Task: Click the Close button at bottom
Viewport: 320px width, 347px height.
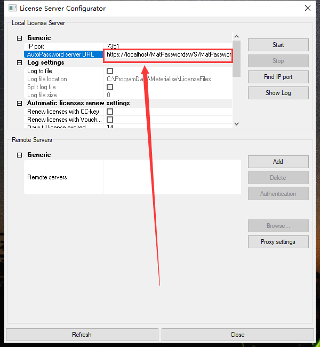Action: click(237, 335)
